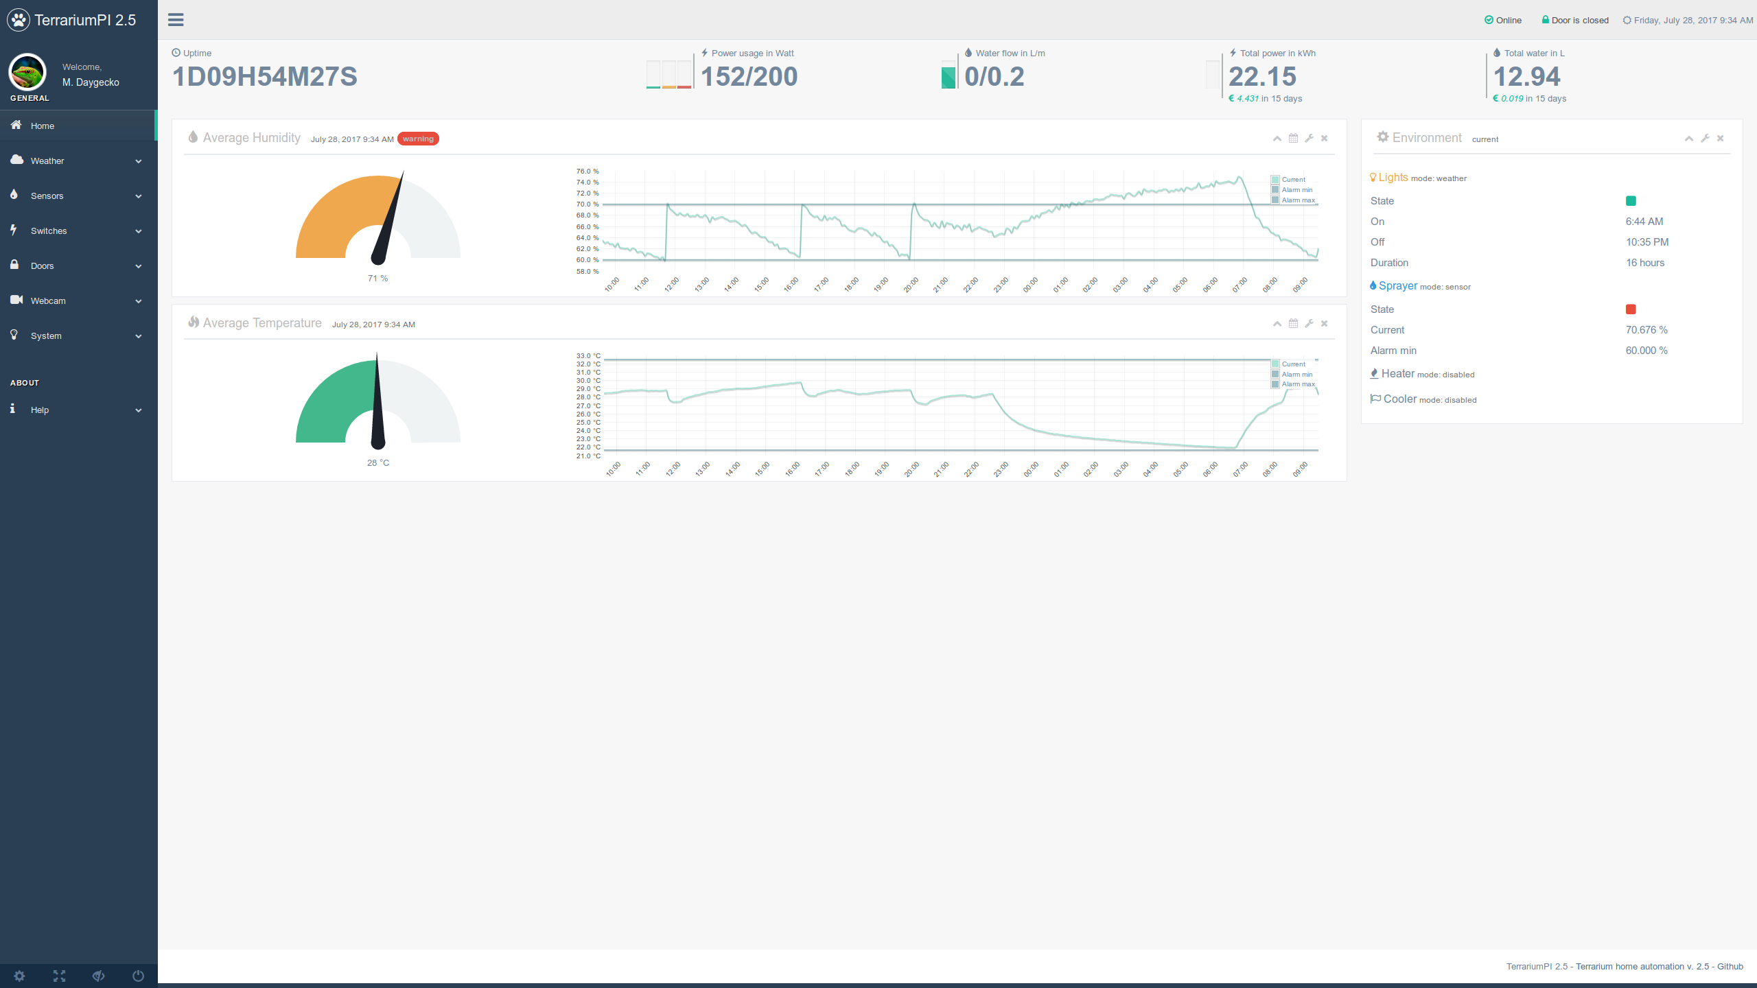Select Home in the sidebar

(43, 126)
